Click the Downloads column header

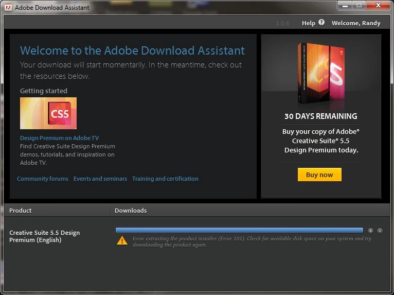(250, 210)
